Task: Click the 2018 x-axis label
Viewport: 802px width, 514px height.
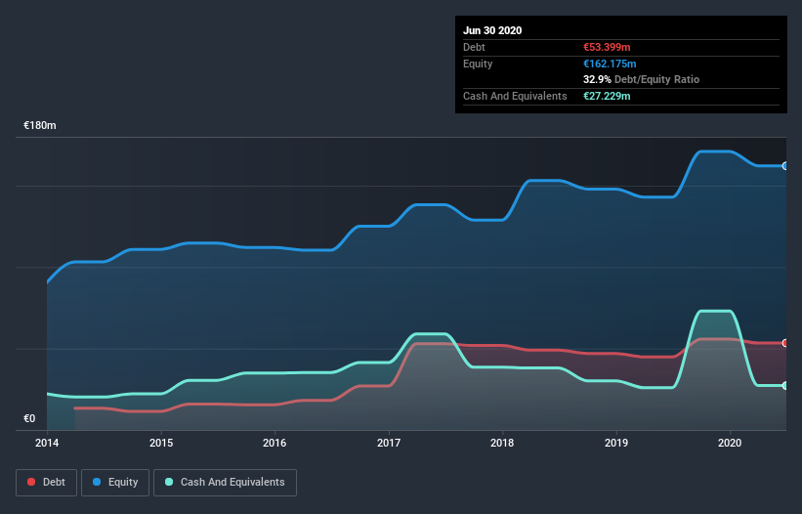Action: (502, 443)
